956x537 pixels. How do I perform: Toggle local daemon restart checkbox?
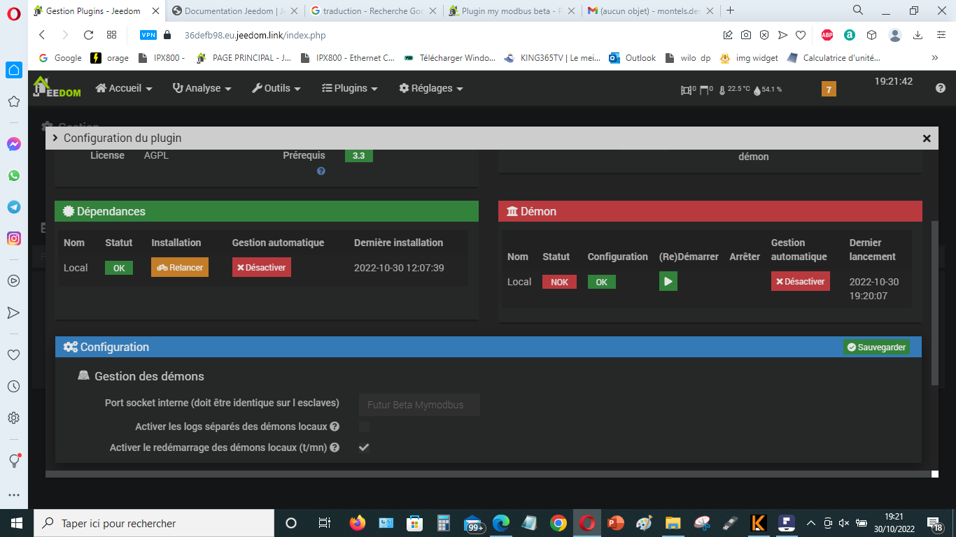pyautogui.click(x=364, y=447)
